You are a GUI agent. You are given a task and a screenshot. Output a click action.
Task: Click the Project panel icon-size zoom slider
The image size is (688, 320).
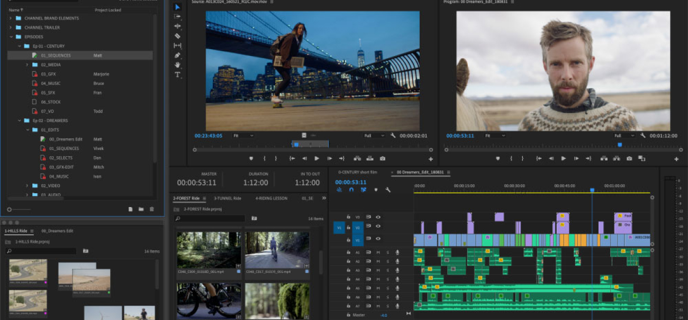pos(10,210)
